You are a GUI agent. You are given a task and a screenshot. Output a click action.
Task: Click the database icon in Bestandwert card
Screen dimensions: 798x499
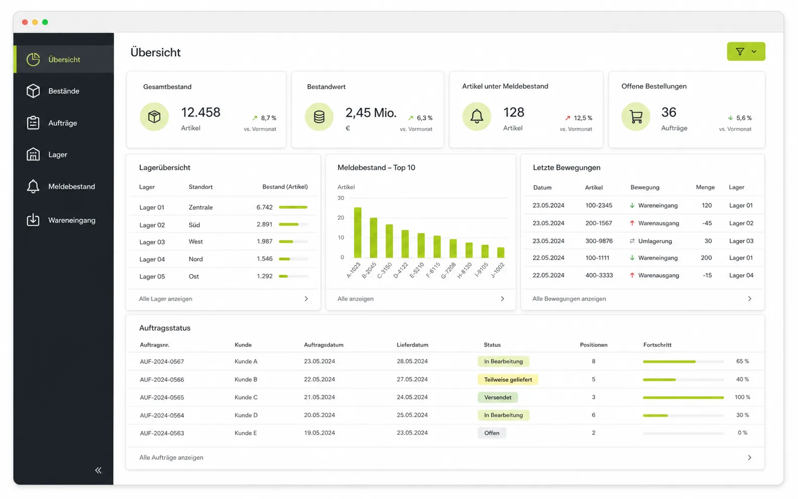(x=319, y=117)
